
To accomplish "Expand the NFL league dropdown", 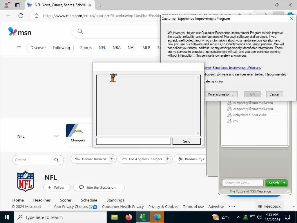I will point(57,136).
